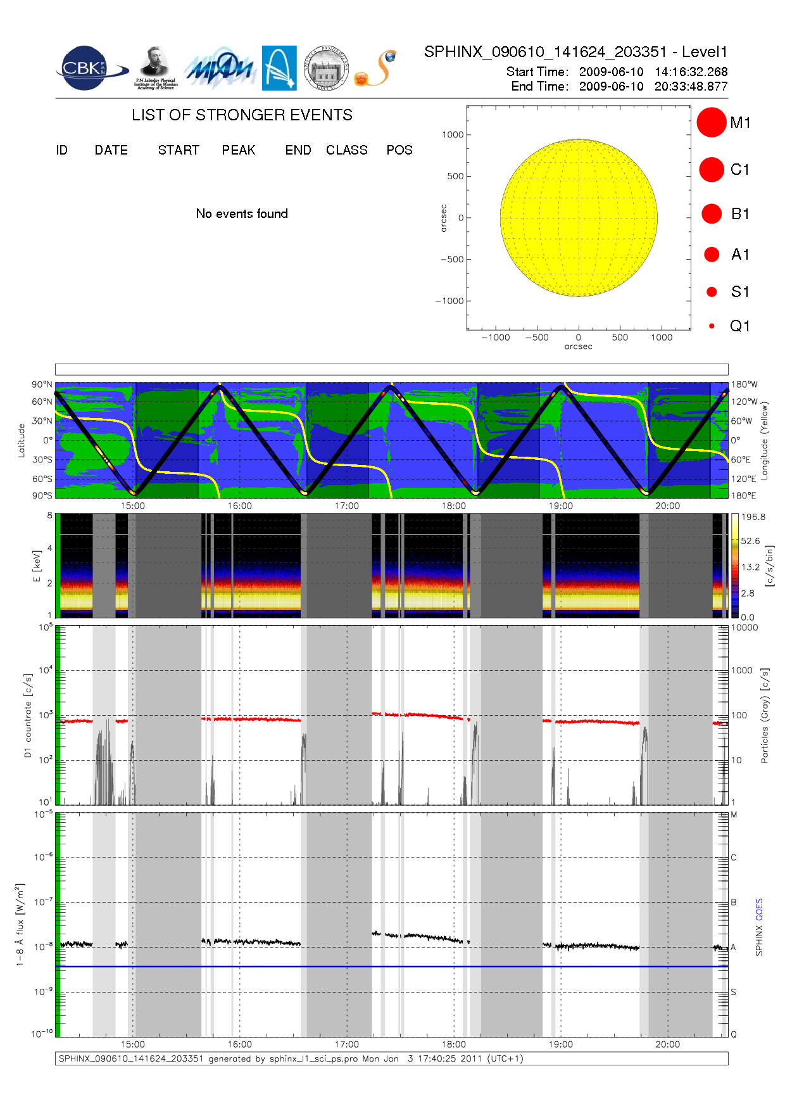Click the Particles (Gray) [c/s] axis title

click(765, 715)
